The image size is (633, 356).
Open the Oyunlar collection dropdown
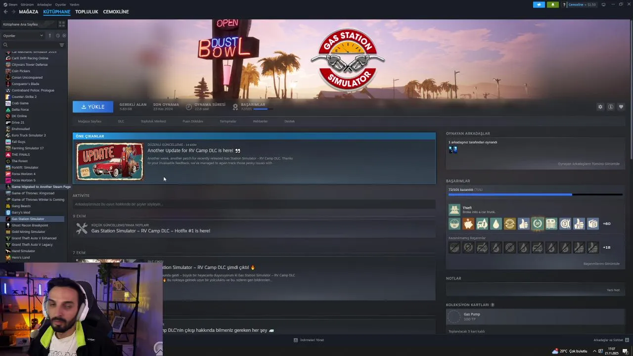coord(23,36)
